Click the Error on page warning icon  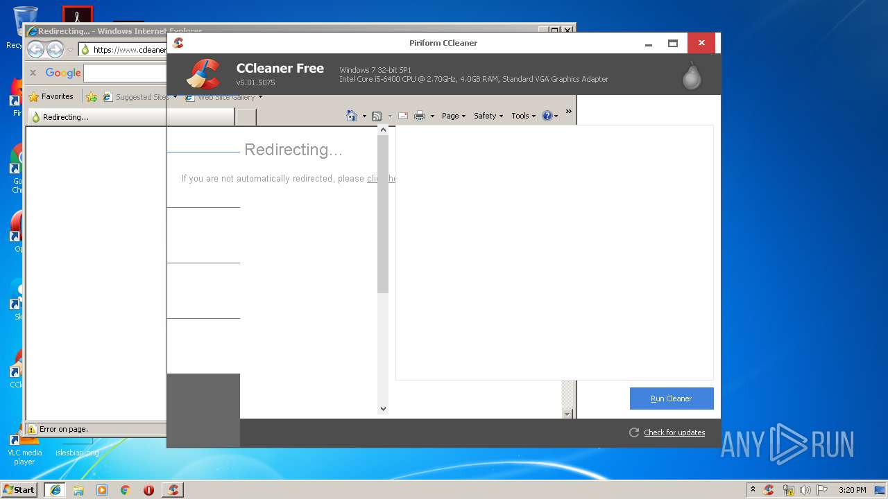point(31,429)
